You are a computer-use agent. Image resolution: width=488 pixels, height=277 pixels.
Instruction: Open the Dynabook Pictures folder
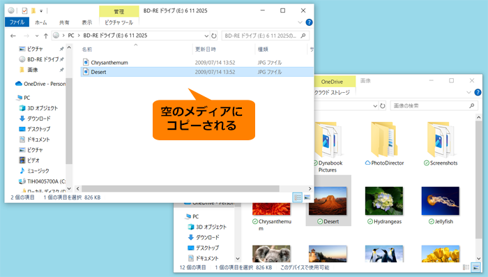click(328, 147)
